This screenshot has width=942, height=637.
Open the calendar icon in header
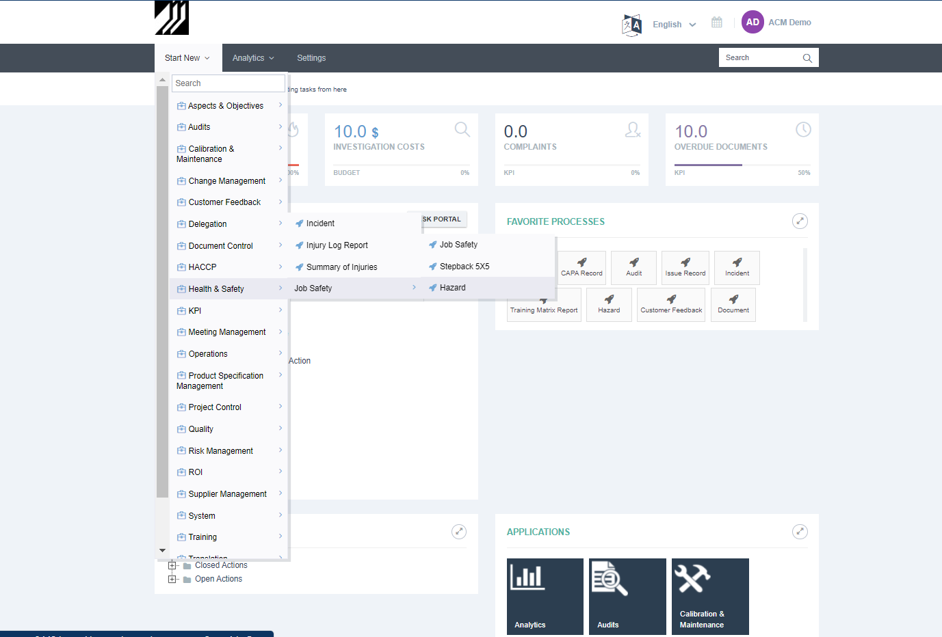pos(717,23)
